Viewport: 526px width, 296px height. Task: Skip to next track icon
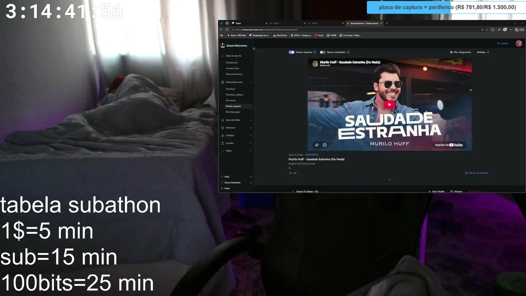point(295,173)
